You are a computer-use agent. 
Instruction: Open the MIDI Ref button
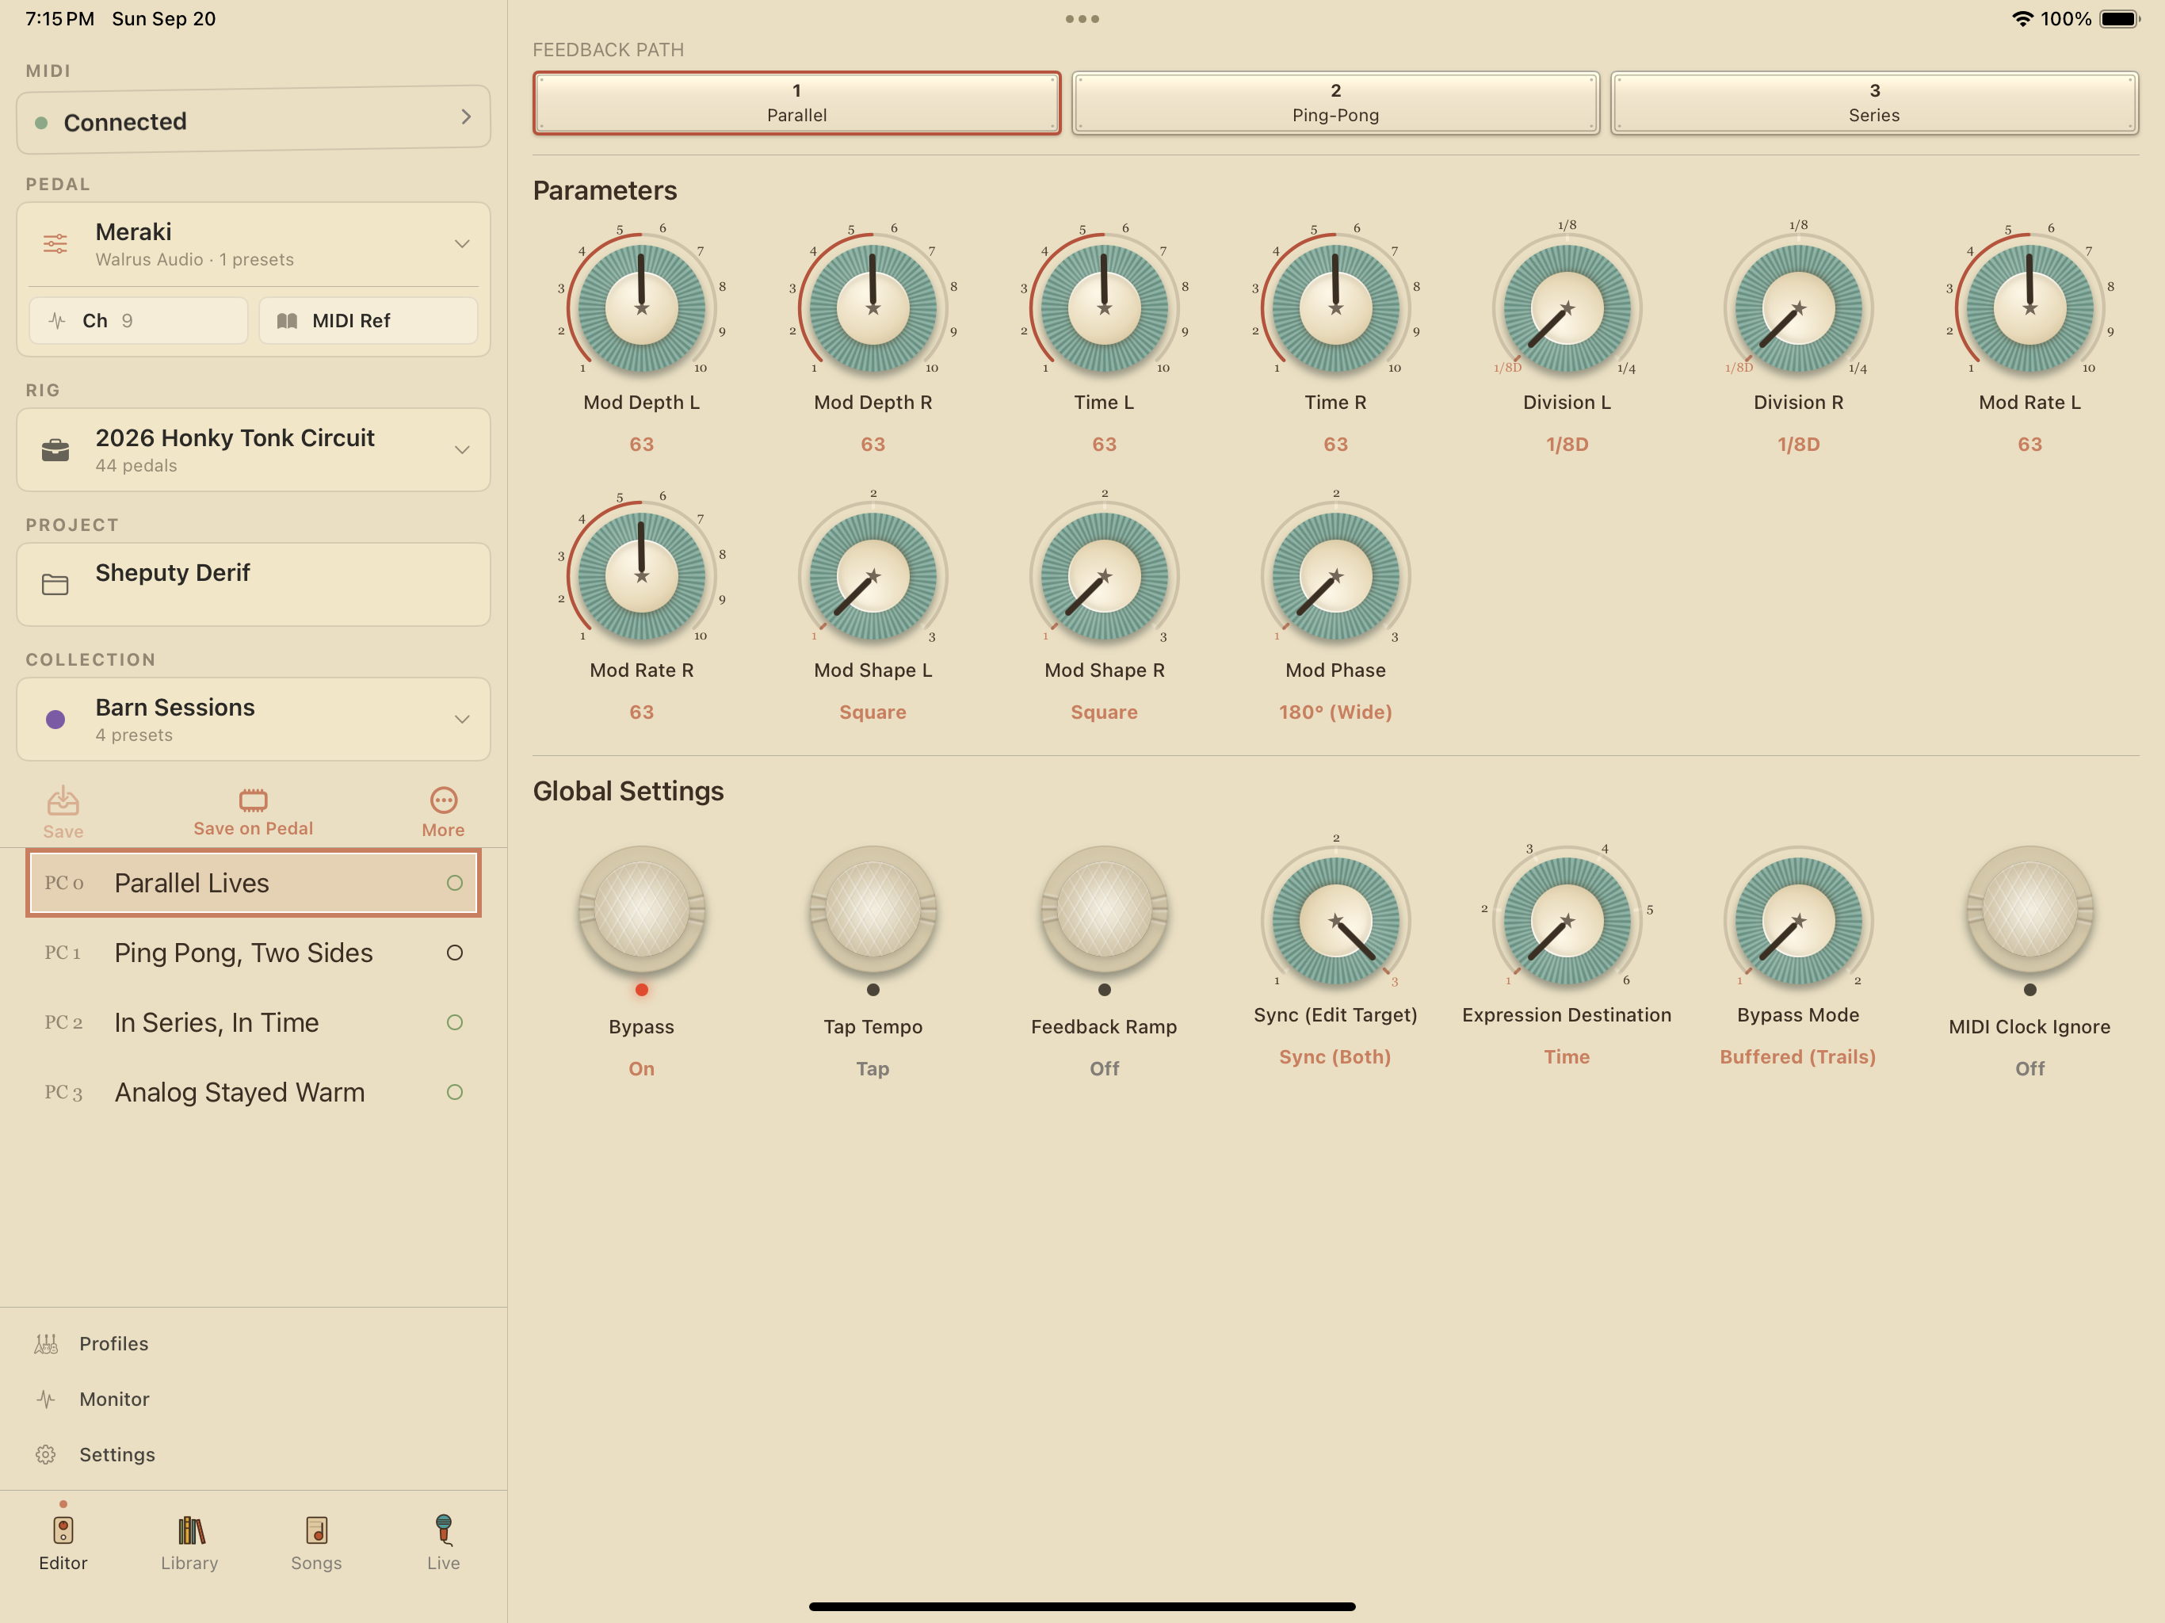(368, 320)
